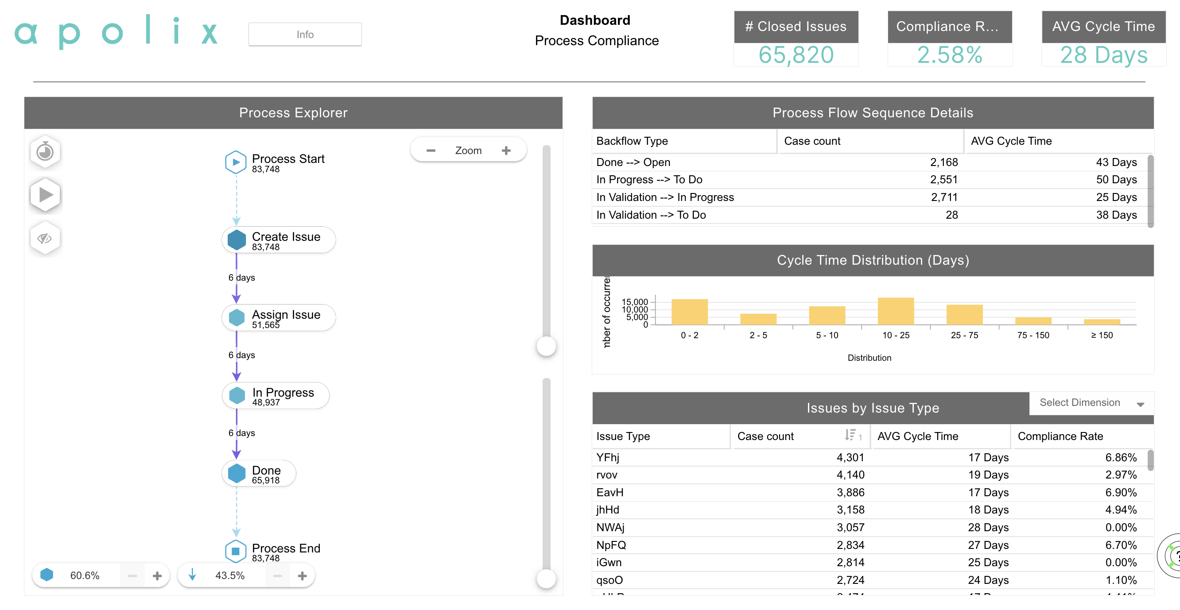Decrease connections percentage with the minus stepper
1180x610 pixels.
[x=277, y=575]
